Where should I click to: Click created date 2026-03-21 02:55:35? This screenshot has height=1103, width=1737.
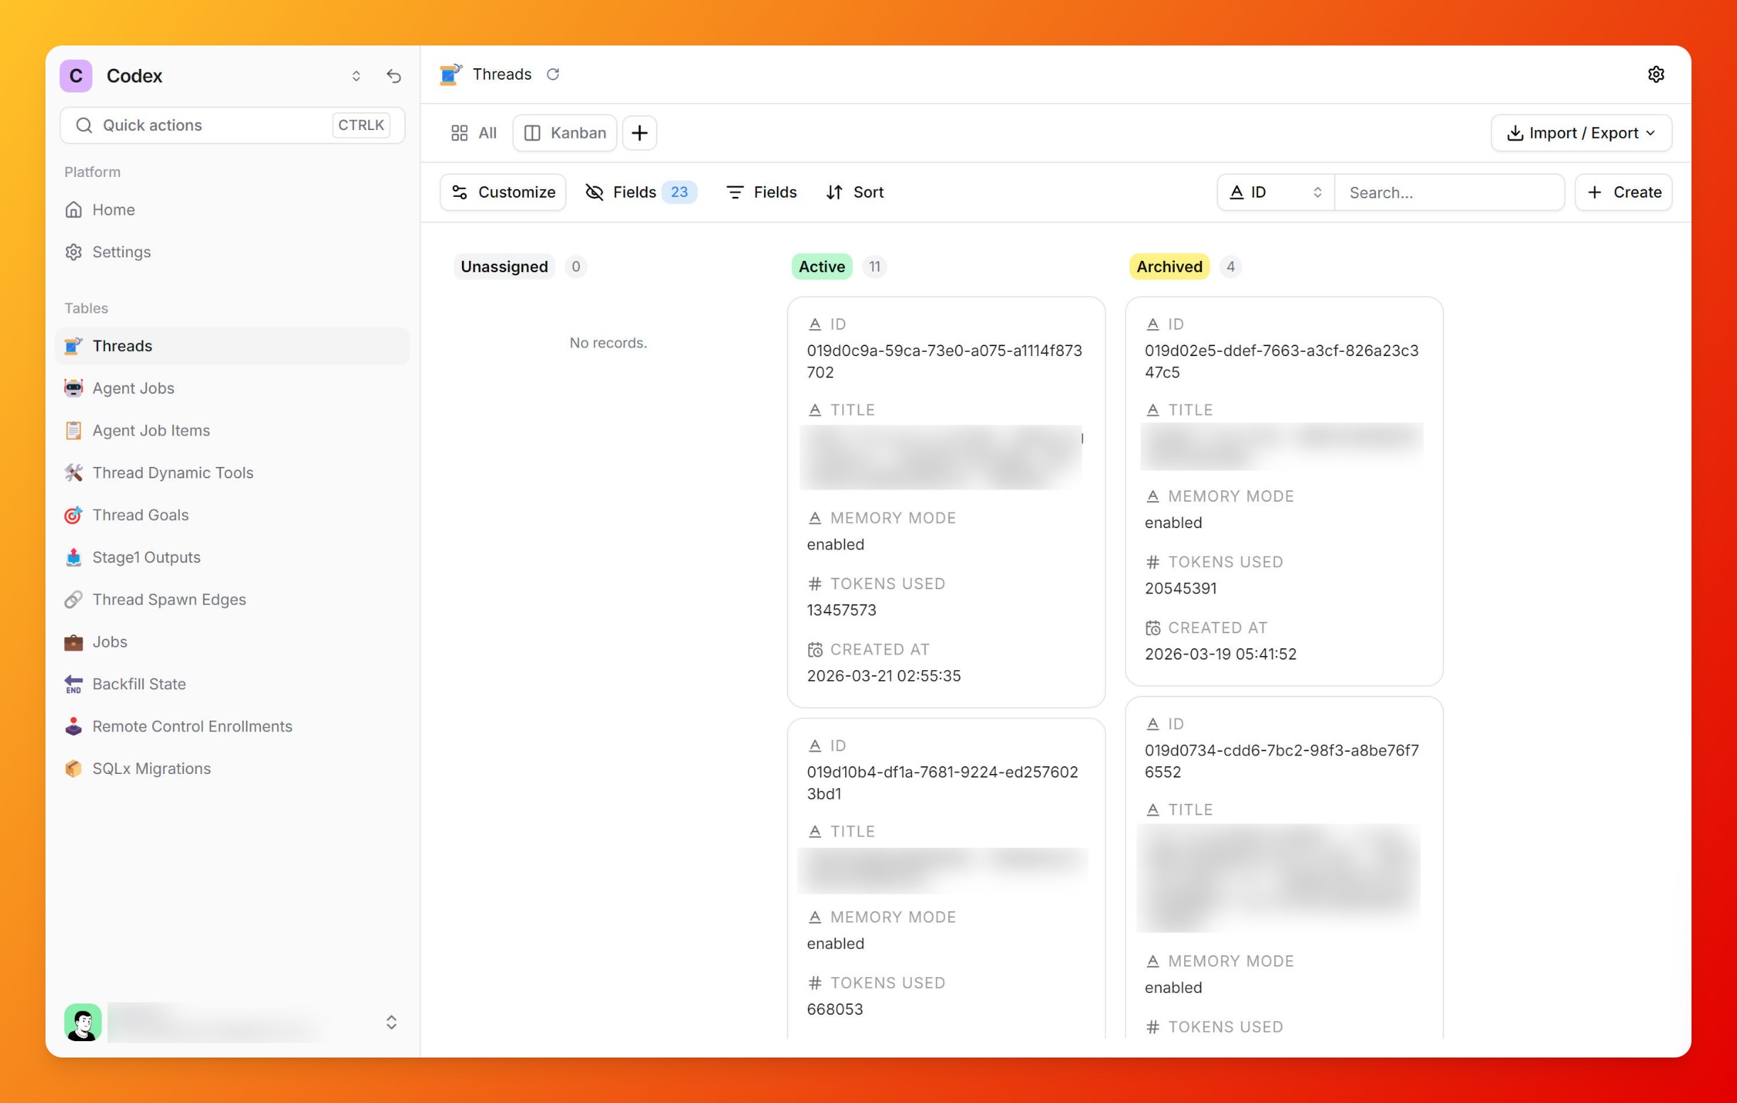883,676
